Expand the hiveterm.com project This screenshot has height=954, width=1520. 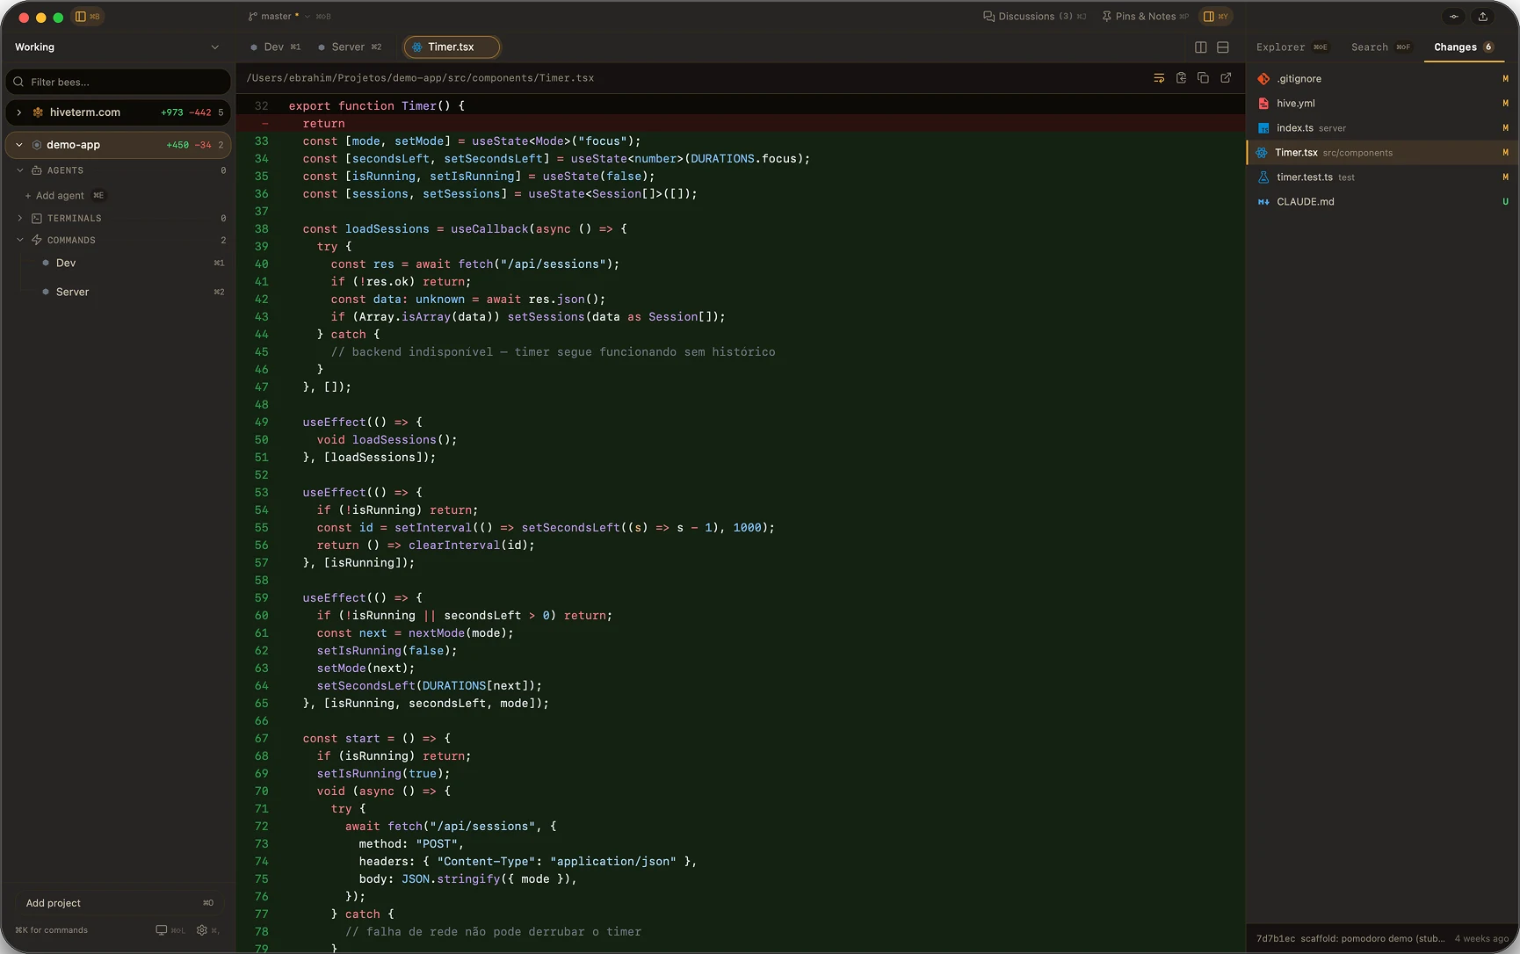pos(19,112)
